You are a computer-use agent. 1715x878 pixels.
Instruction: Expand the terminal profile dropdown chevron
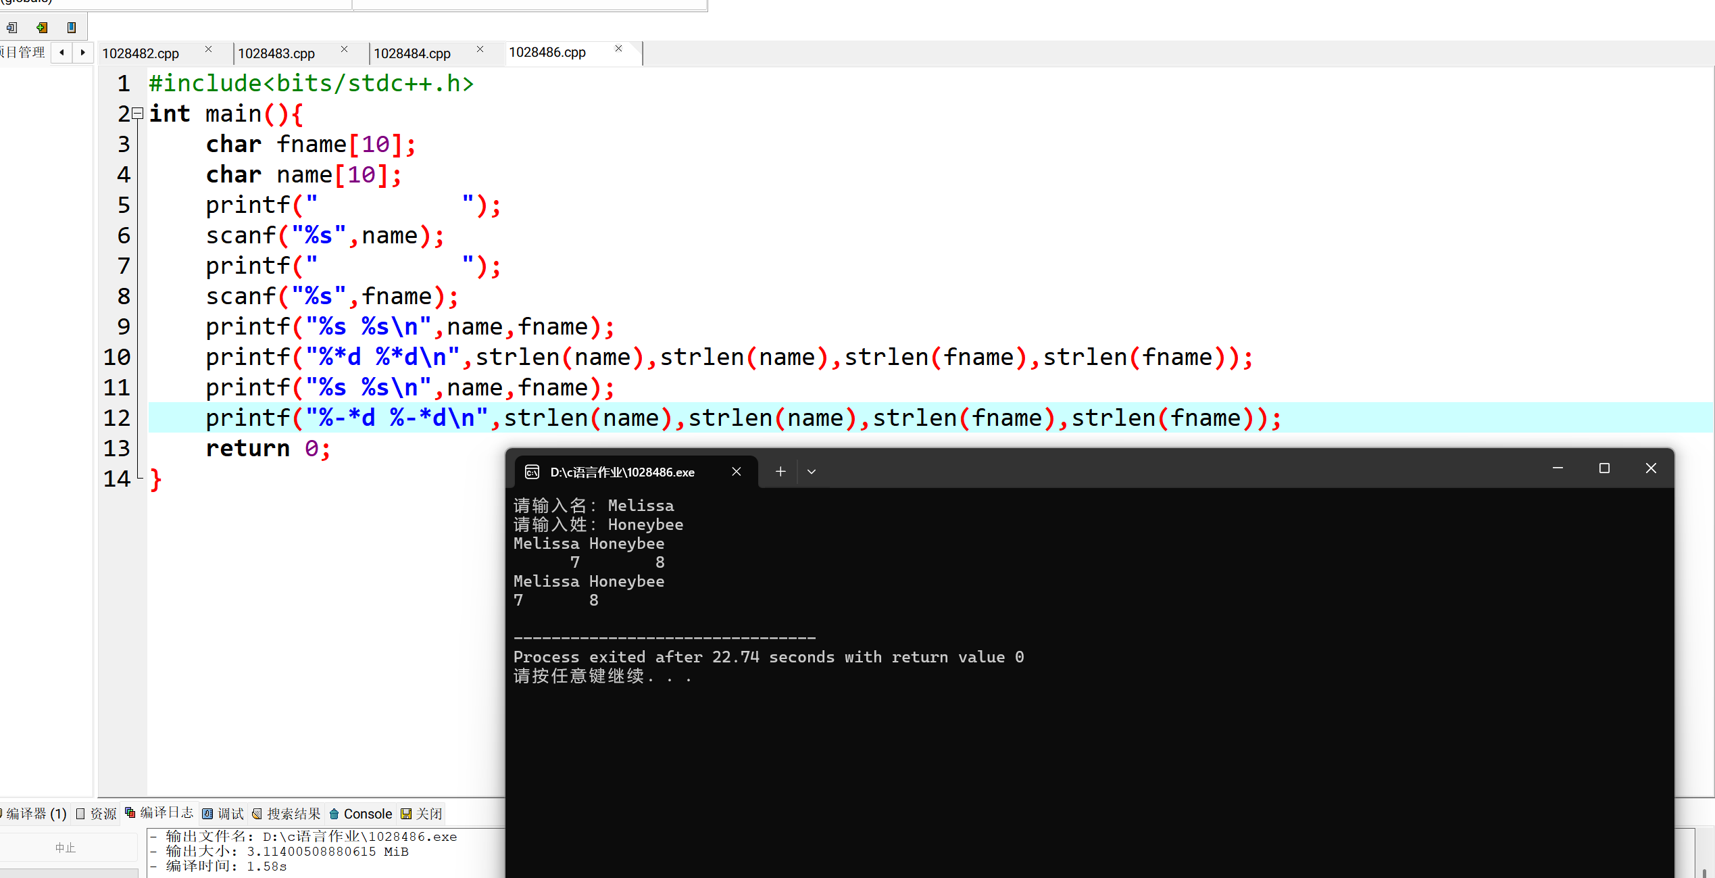point(812,472)
